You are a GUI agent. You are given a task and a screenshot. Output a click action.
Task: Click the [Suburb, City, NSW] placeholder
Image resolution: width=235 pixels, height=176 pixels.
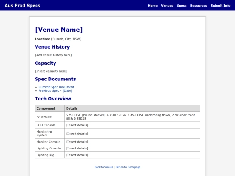coord(66,39)
